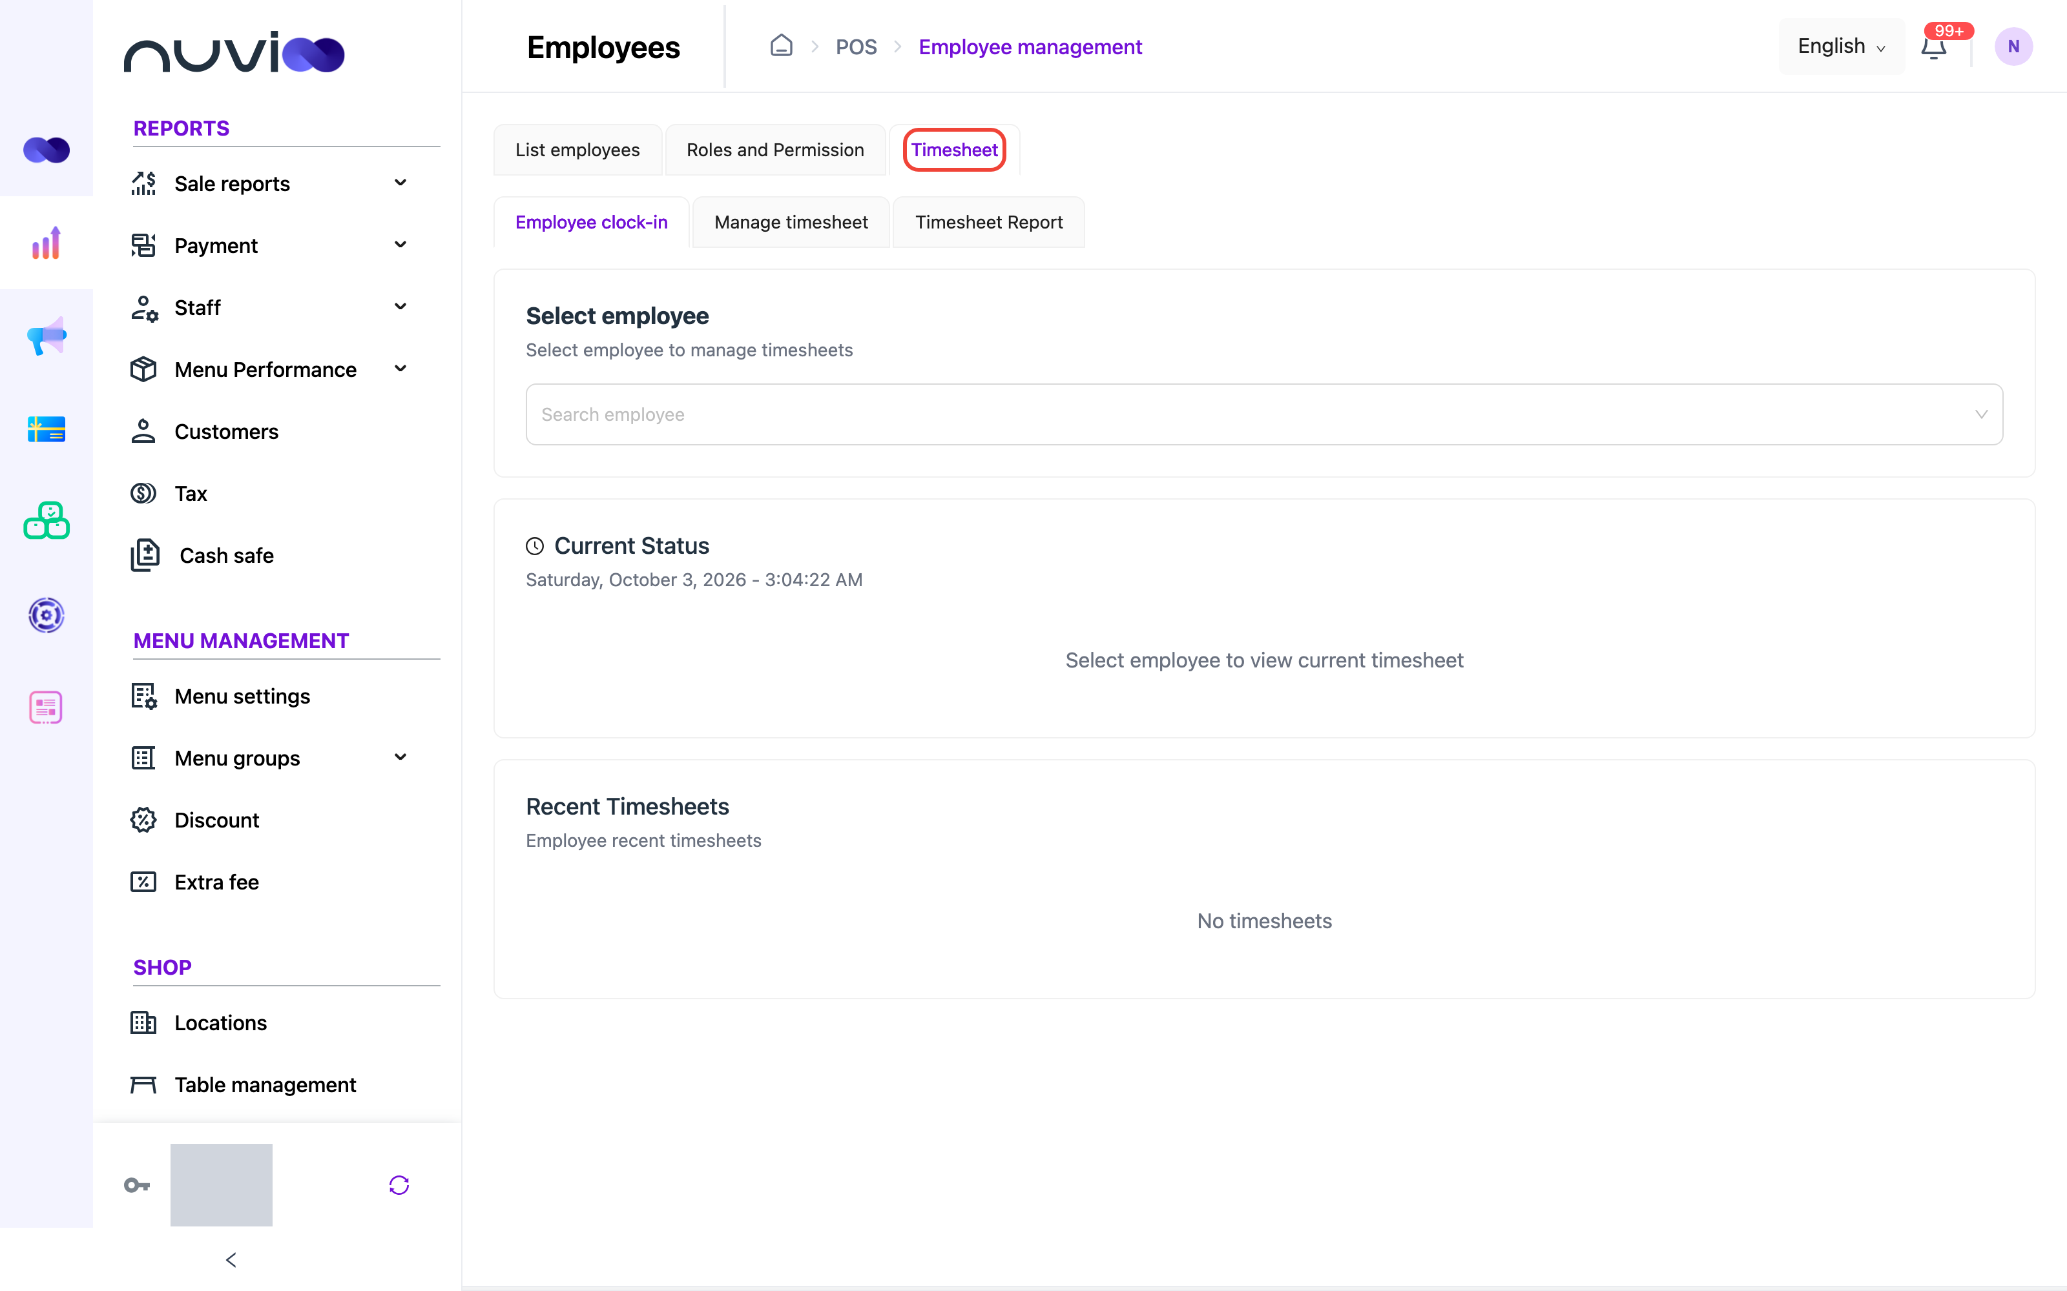Open the N user avatar menu
Image resolution: width=2067 pixels, height=1291 pixels.
click(x=2013, y=47)
